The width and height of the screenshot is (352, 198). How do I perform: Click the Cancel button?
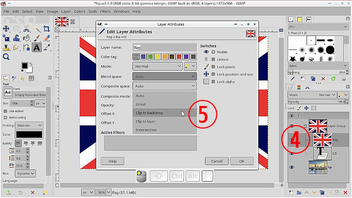click(217, 161)
